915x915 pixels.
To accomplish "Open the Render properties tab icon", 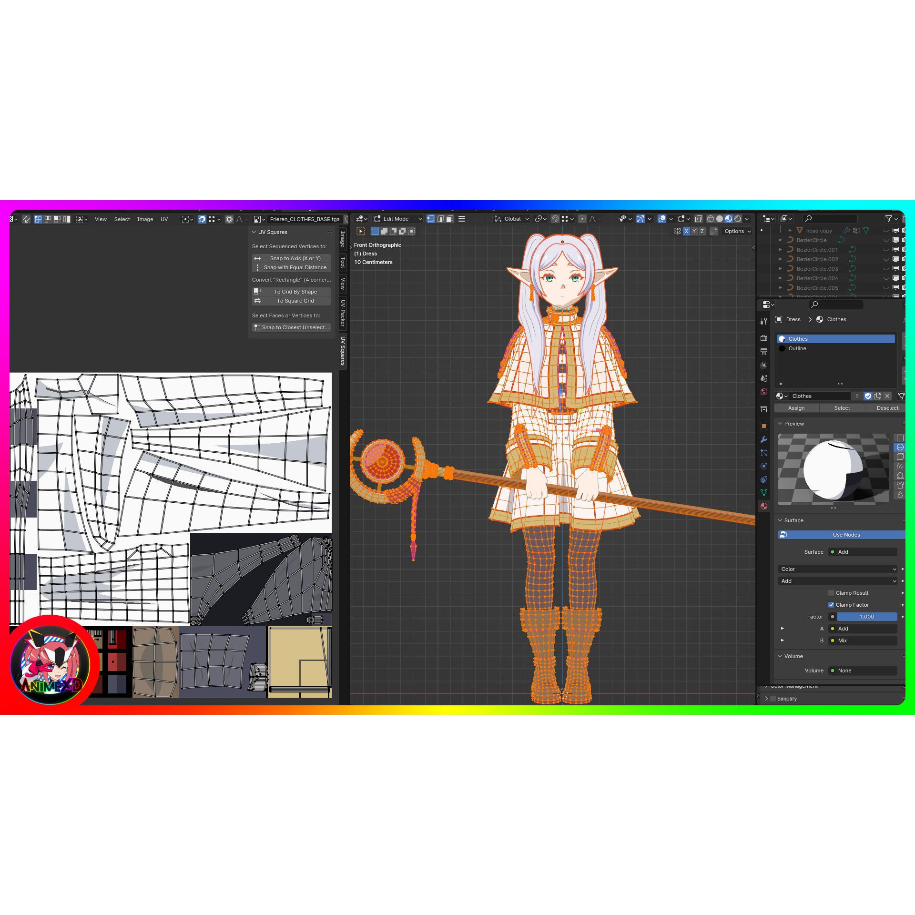I will coord(764,338).
